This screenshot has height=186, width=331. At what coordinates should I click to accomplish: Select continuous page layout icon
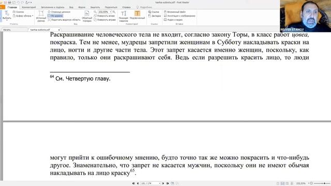click(x=282, y=183)
